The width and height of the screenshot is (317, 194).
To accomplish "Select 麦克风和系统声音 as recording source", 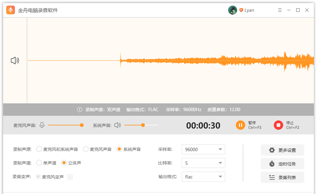I will (x=39, y=149).
